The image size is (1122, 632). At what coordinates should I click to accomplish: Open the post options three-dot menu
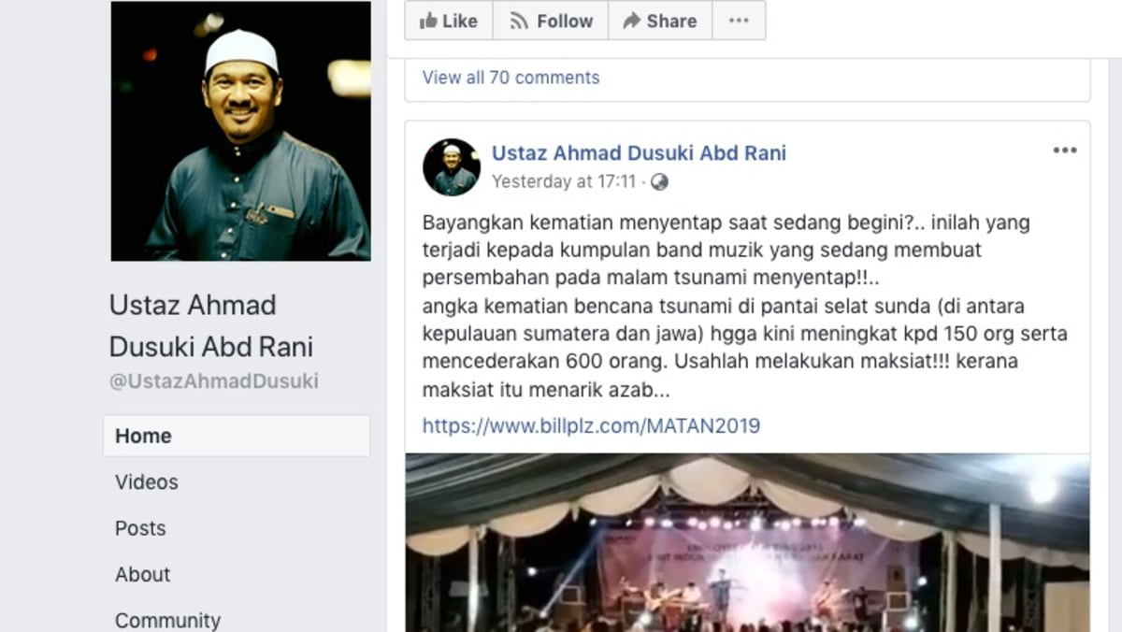click(1065, 151)
